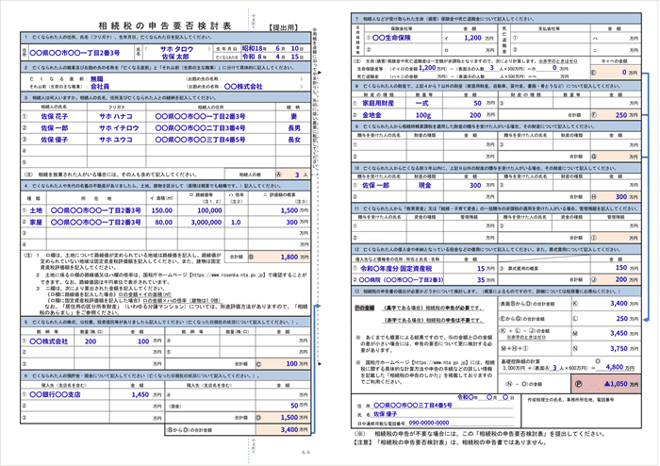Click the gift type 現金 in section 10

click(424, 185)
